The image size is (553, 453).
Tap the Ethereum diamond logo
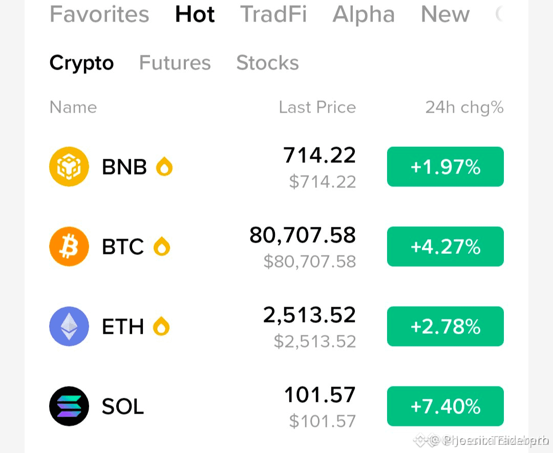[69, 327]
